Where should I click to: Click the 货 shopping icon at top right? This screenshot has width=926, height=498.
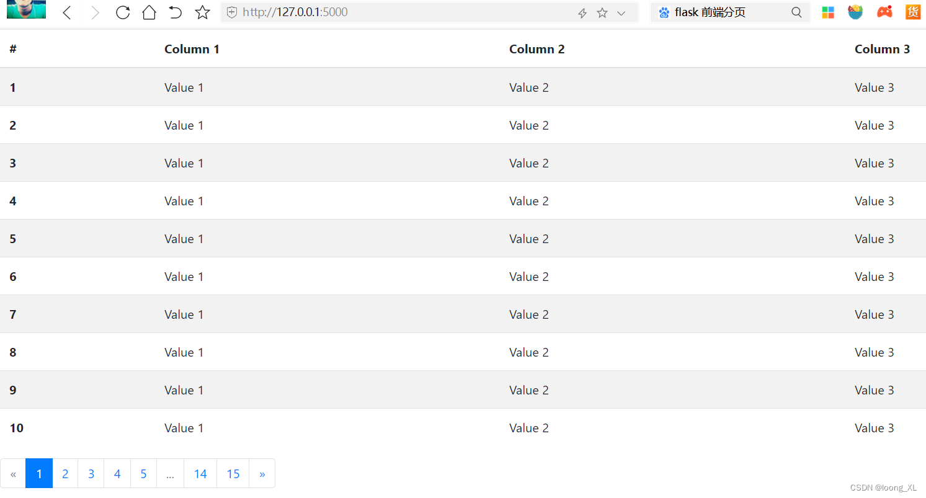coord(913,11)
